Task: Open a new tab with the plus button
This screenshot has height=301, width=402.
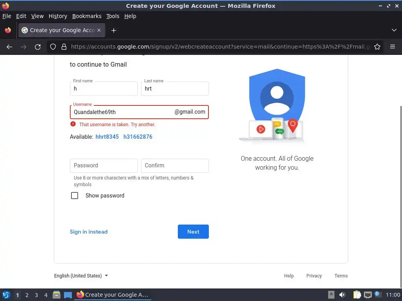Action: (113, 31)
